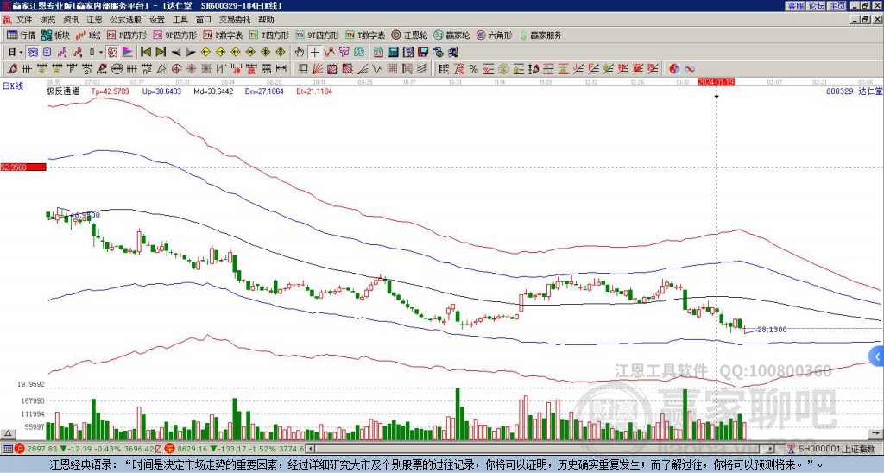
Task: Click the status bar grid icon at far left
Action: point(7,449)
